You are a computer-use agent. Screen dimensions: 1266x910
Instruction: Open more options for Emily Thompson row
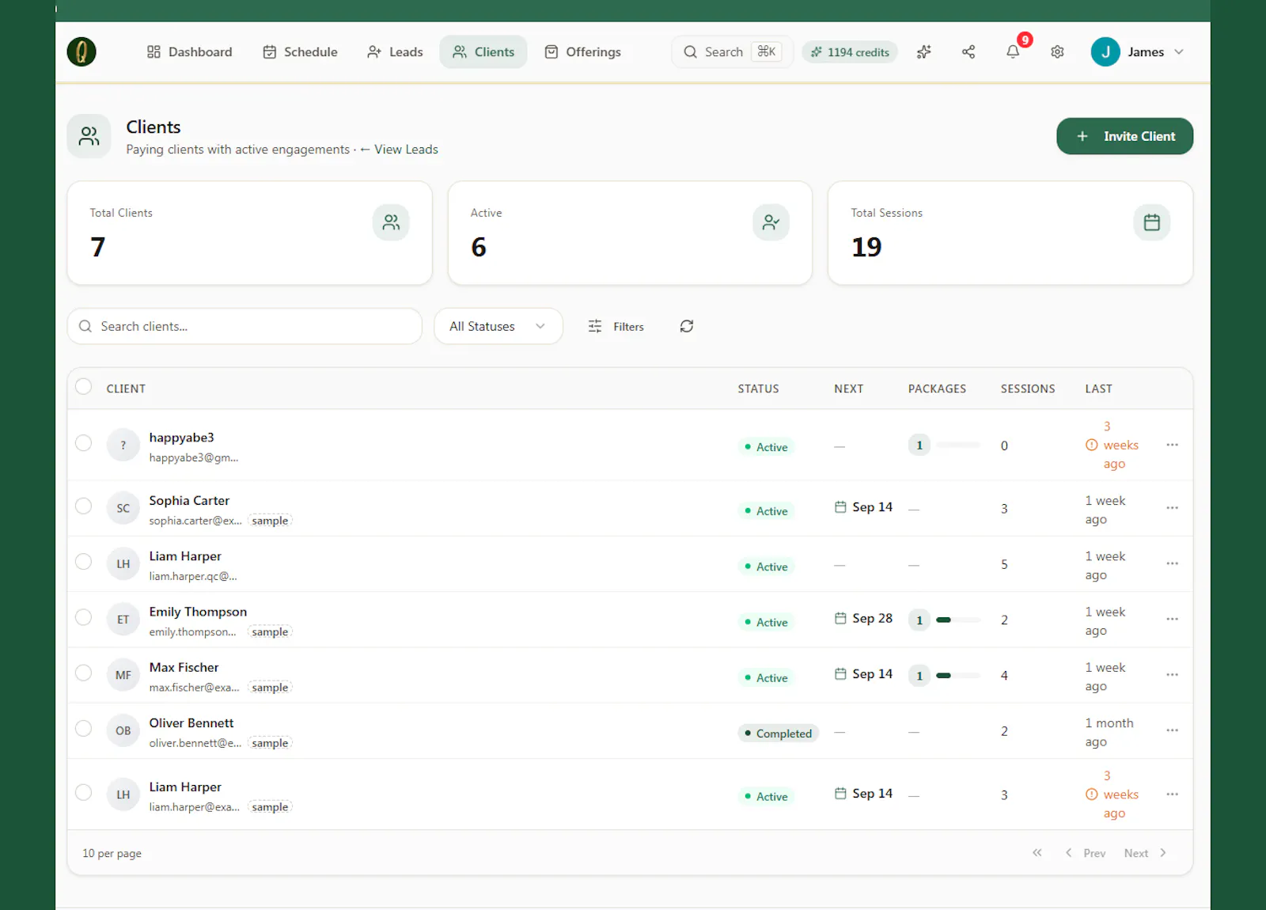(1173, 619)
